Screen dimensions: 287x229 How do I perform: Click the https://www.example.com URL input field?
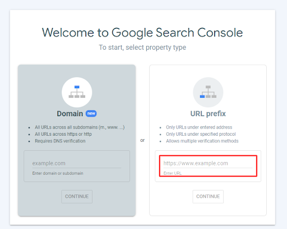click(208, 163)
